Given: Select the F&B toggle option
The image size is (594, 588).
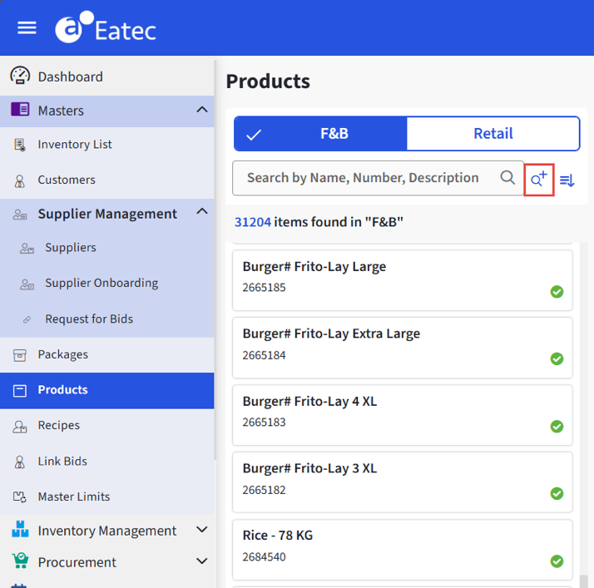Looking at the screenshot, I should (x=320, y=134).
